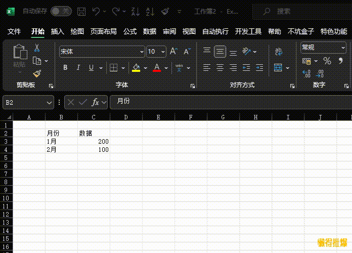Toggle the AutoSave switch
The width and height of the screenshot is (352, 253).
(61, 11)
